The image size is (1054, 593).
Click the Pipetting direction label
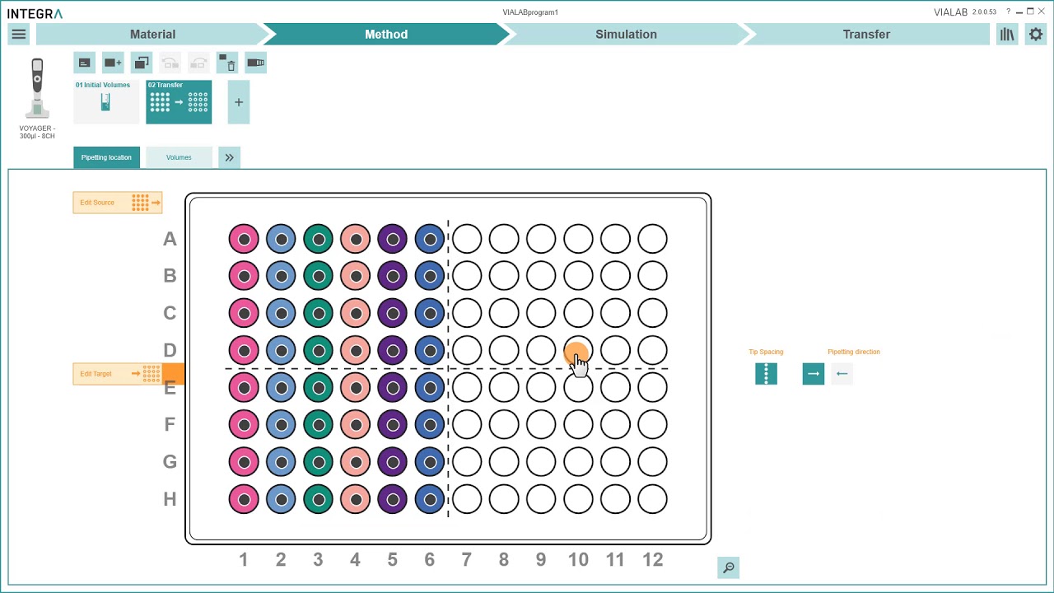(x=854, y=352)
